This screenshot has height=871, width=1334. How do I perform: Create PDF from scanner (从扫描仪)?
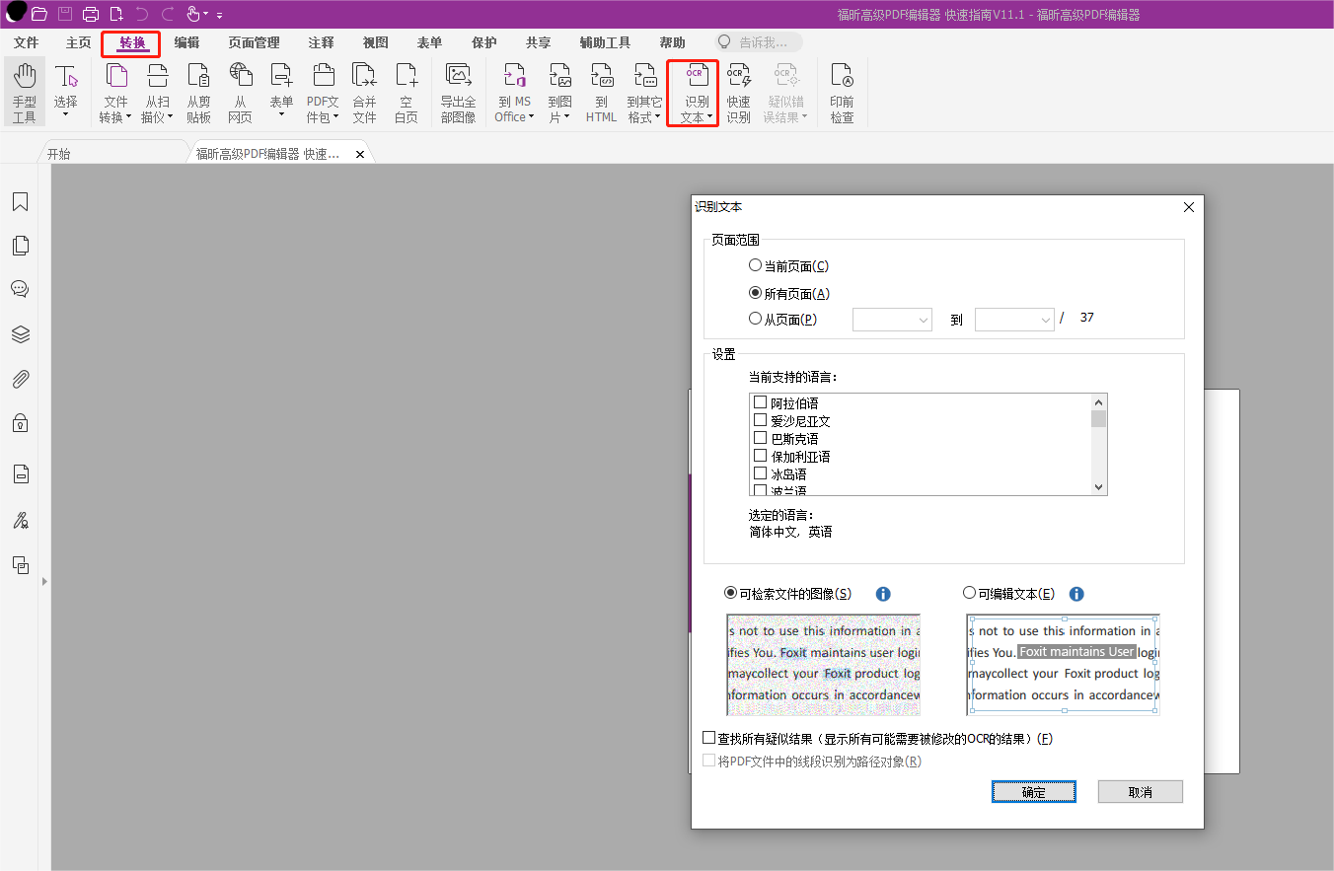(x=158, y=92)
